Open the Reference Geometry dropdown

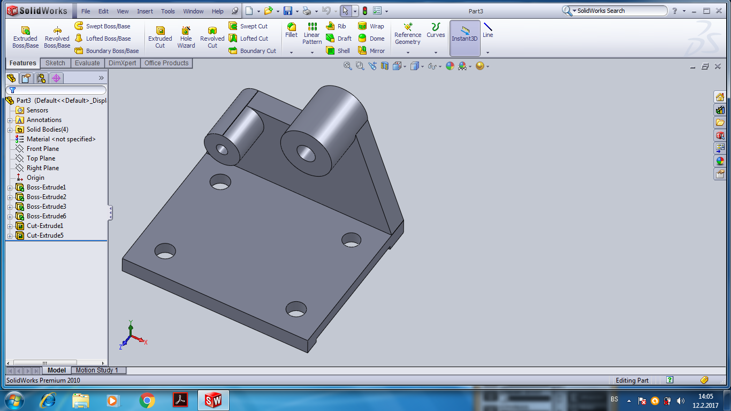point(408,52)
